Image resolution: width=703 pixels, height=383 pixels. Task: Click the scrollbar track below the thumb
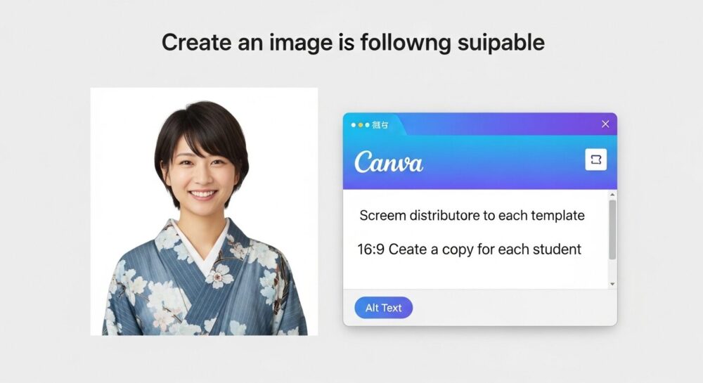point(612,271)
